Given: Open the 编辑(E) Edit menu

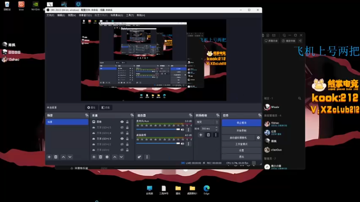Looking at the screenshot, I should [x=61, y=15].
